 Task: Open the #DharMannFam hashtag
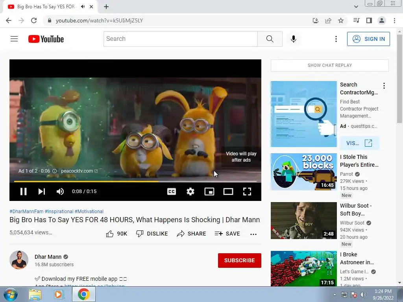pyautogui.click(x=26, y=211)
